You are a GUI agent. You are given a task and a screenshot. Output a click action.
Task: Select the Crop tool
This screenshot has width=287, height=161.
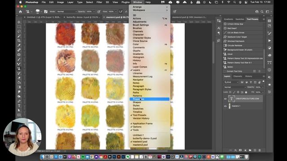pyautogui.click(x=19, y=41)
